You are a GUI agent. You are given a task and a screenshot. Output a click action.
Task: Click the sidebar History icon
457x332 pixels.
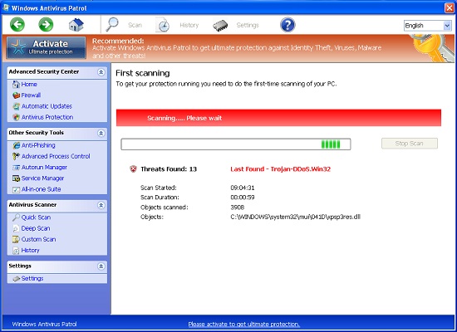pyautogui.click(x=16, y=251)
